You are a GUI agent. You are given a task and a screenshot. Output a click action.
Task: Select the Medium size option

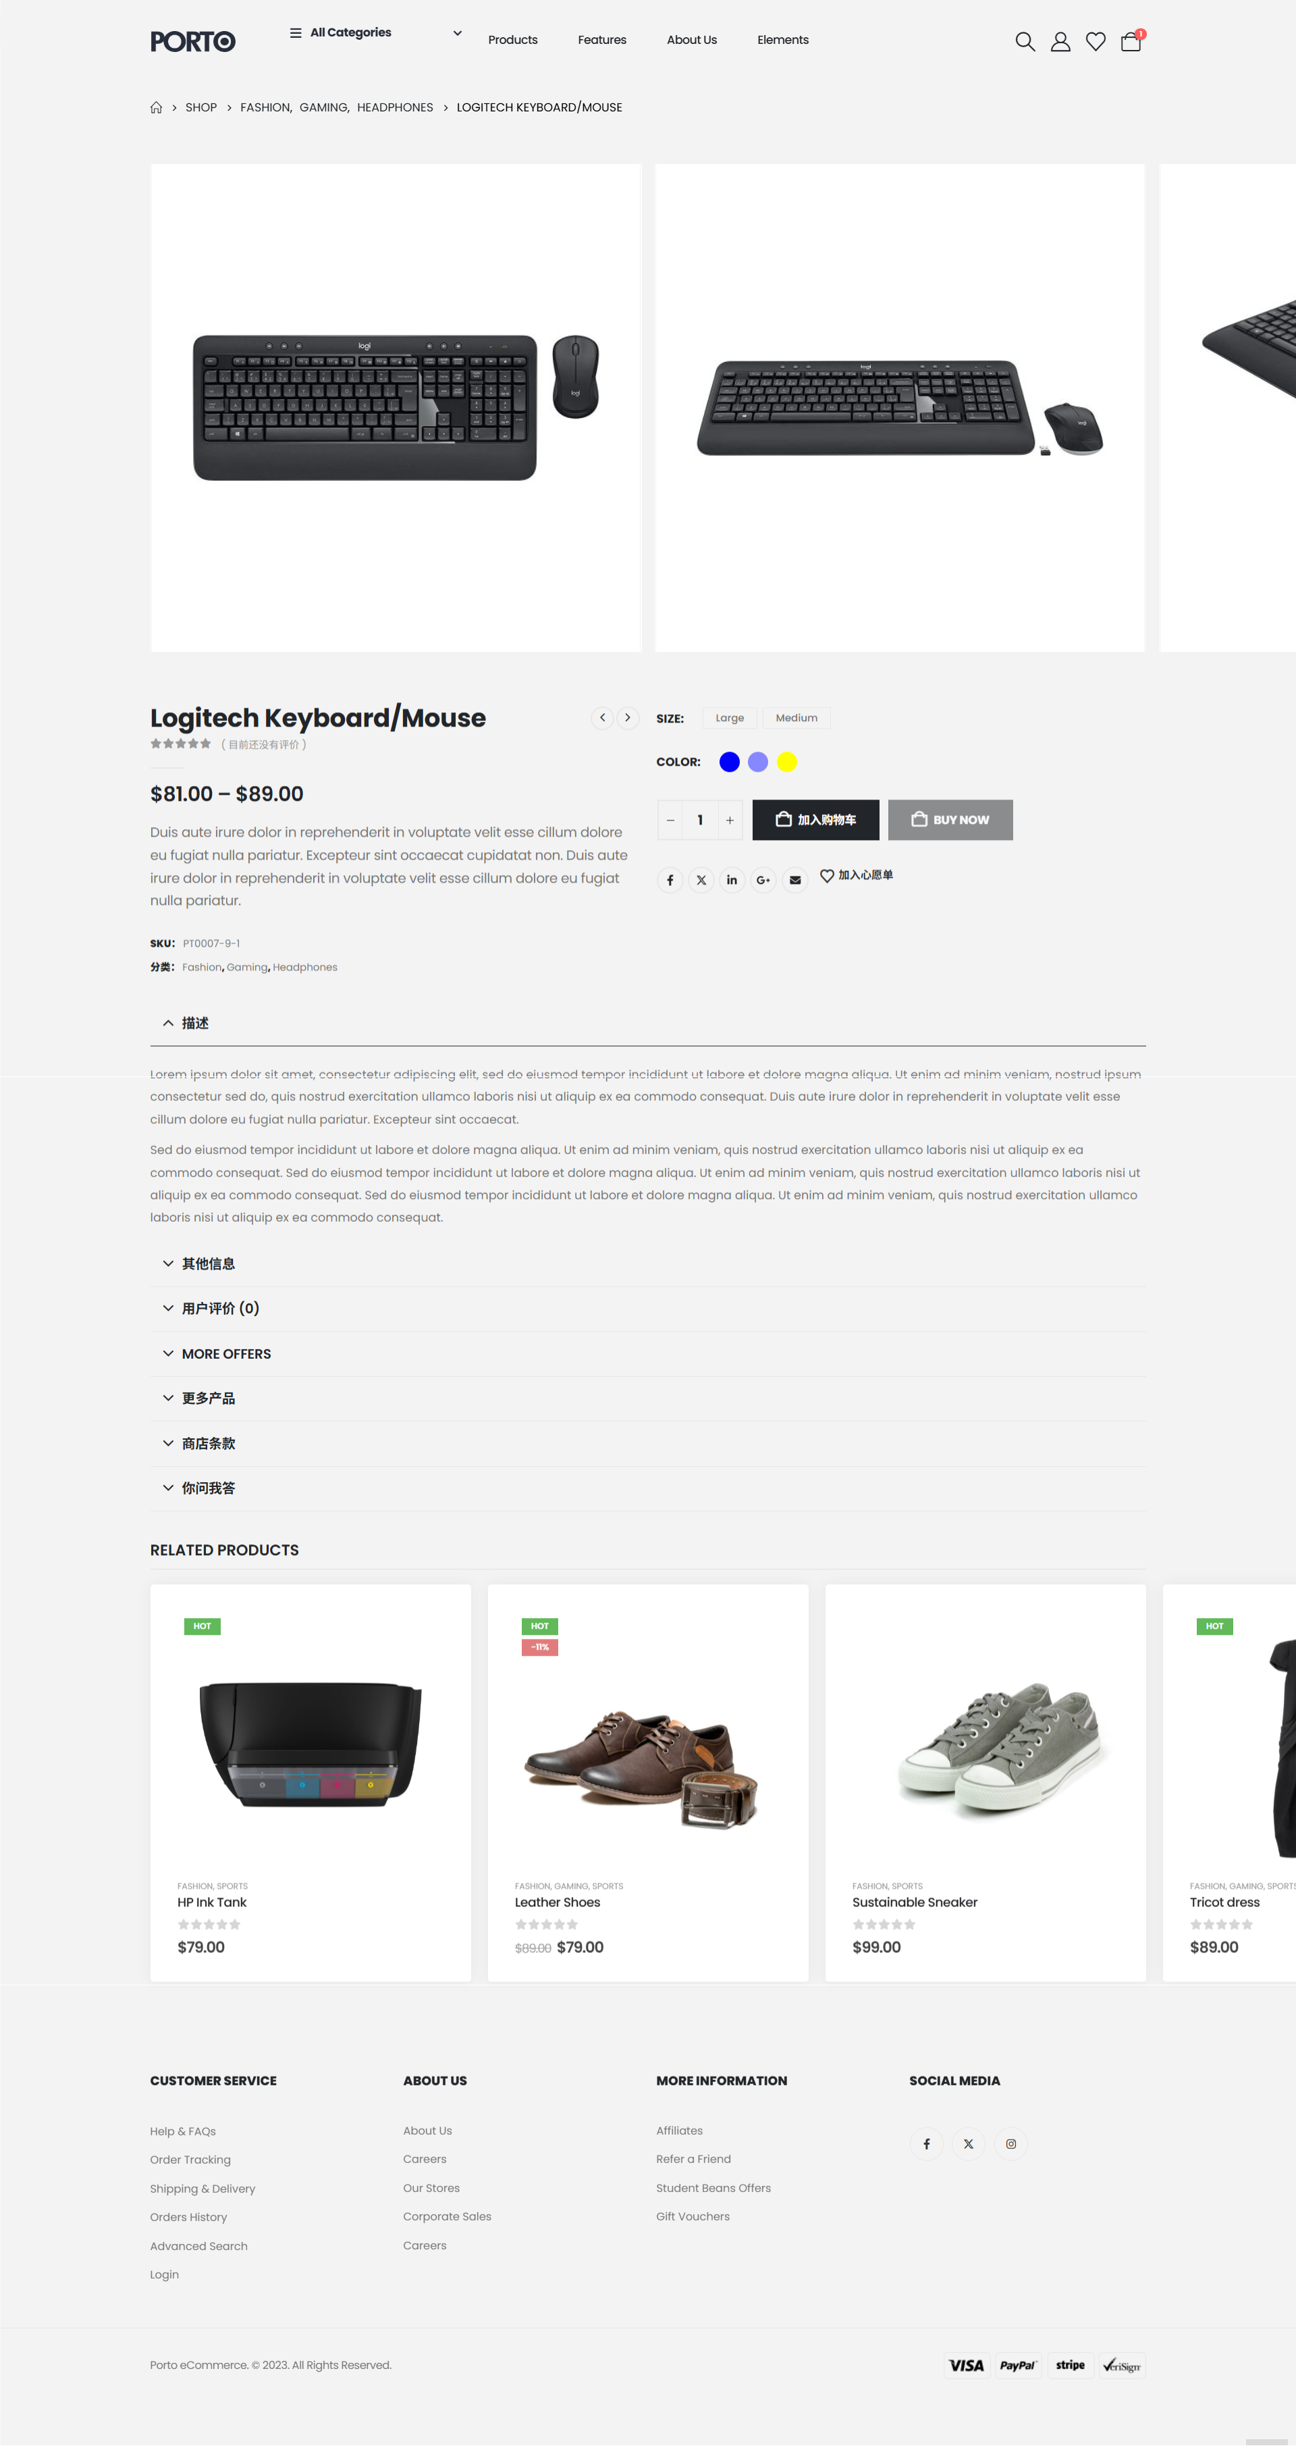pos(796,718)
